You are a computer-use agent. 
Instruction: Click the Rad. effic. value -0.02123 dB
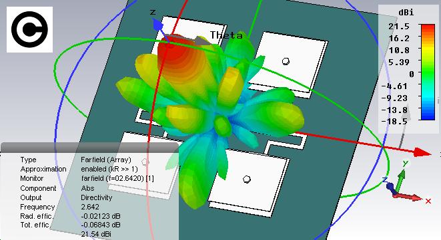[x=100, y=216]
